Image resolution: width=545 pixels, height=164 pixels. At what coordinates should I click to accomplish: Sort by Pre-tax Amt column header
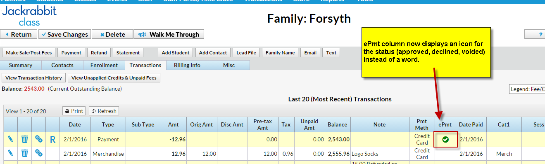(x=263, y=124)
